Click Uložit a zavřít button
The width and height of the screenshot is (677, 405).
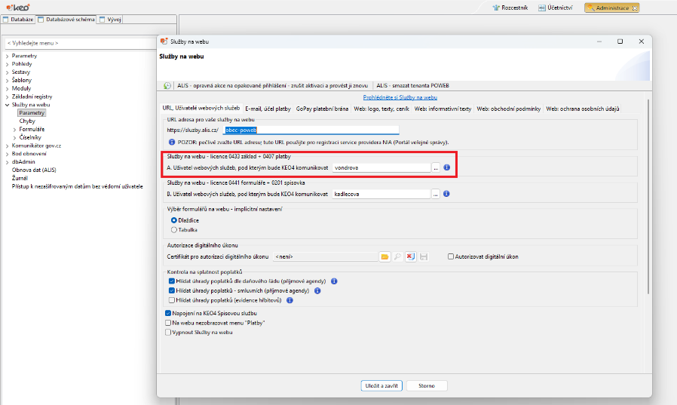[381, 385]
